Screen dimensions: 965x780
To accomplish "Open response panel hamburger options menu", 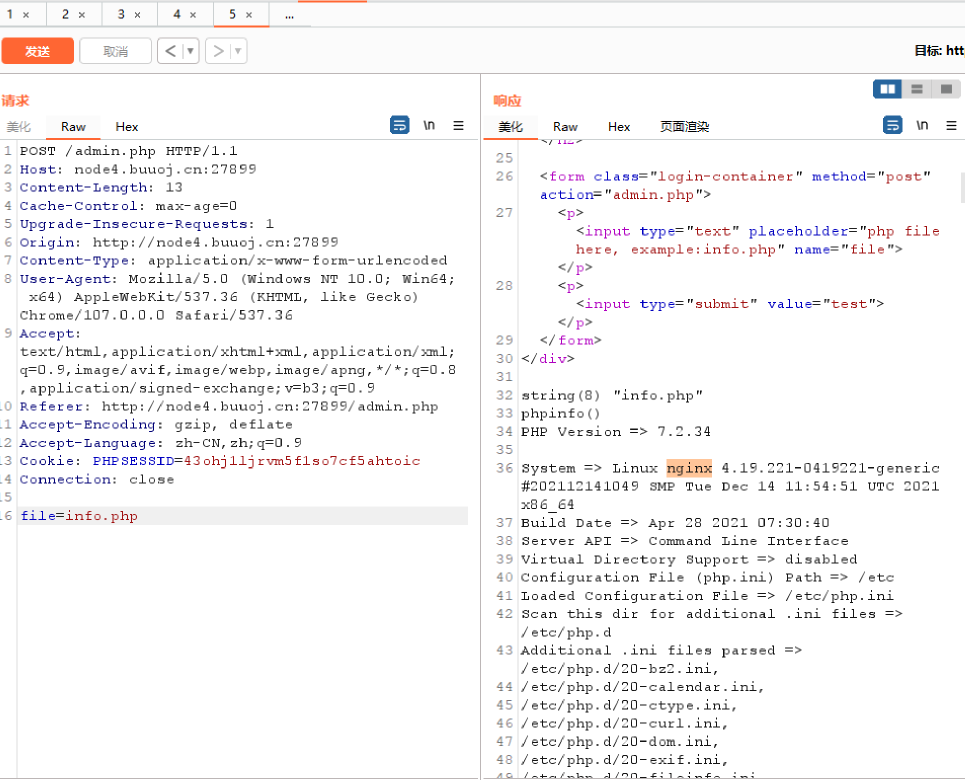I will click(x=951, y=125).
